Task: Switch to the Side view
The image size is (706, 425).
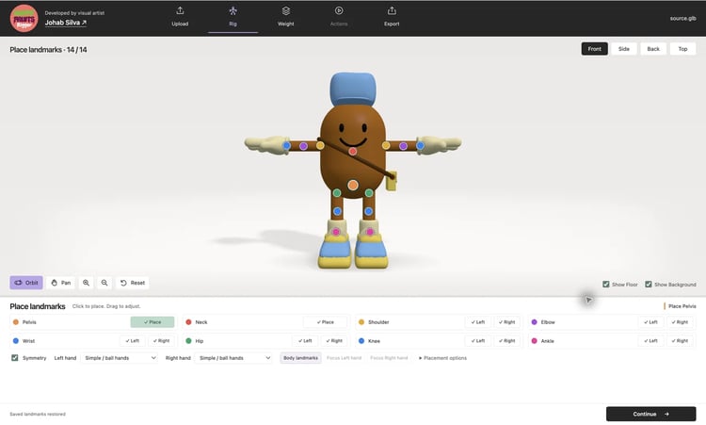Action: [623, 49]
